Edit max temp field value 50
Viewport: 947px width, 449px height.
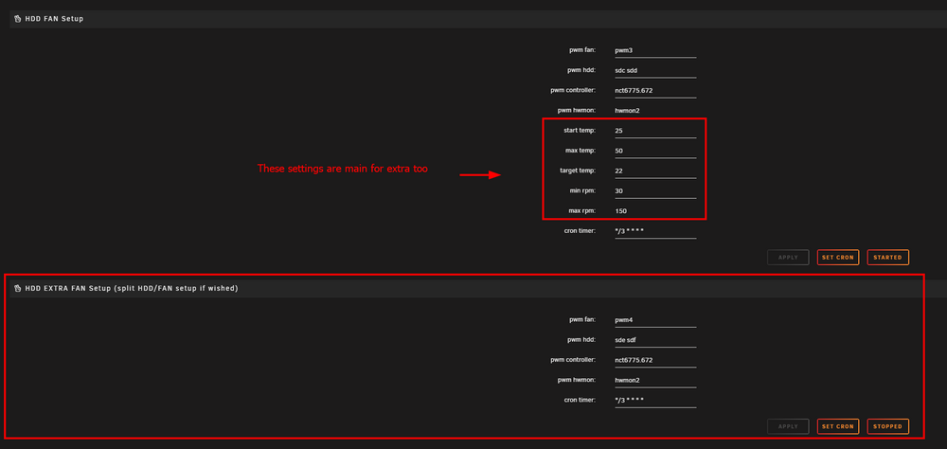655,151
